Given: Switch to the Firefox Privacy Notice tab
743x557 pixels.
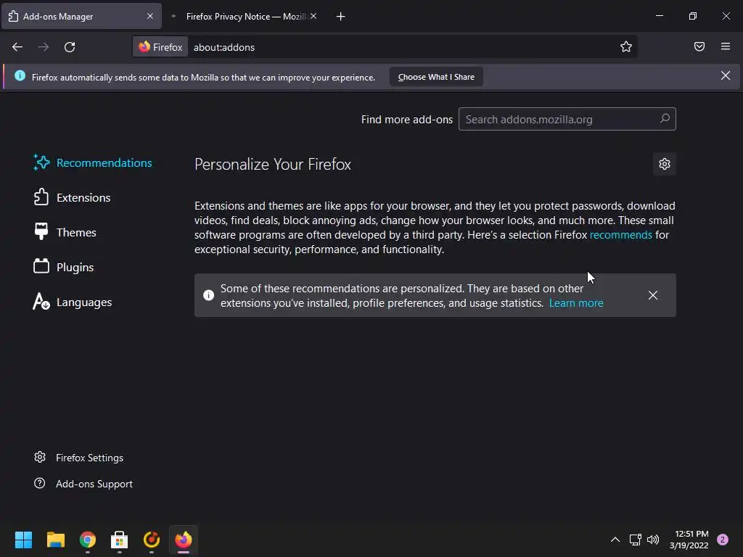Looking at the screenshot, I should 244,17.
